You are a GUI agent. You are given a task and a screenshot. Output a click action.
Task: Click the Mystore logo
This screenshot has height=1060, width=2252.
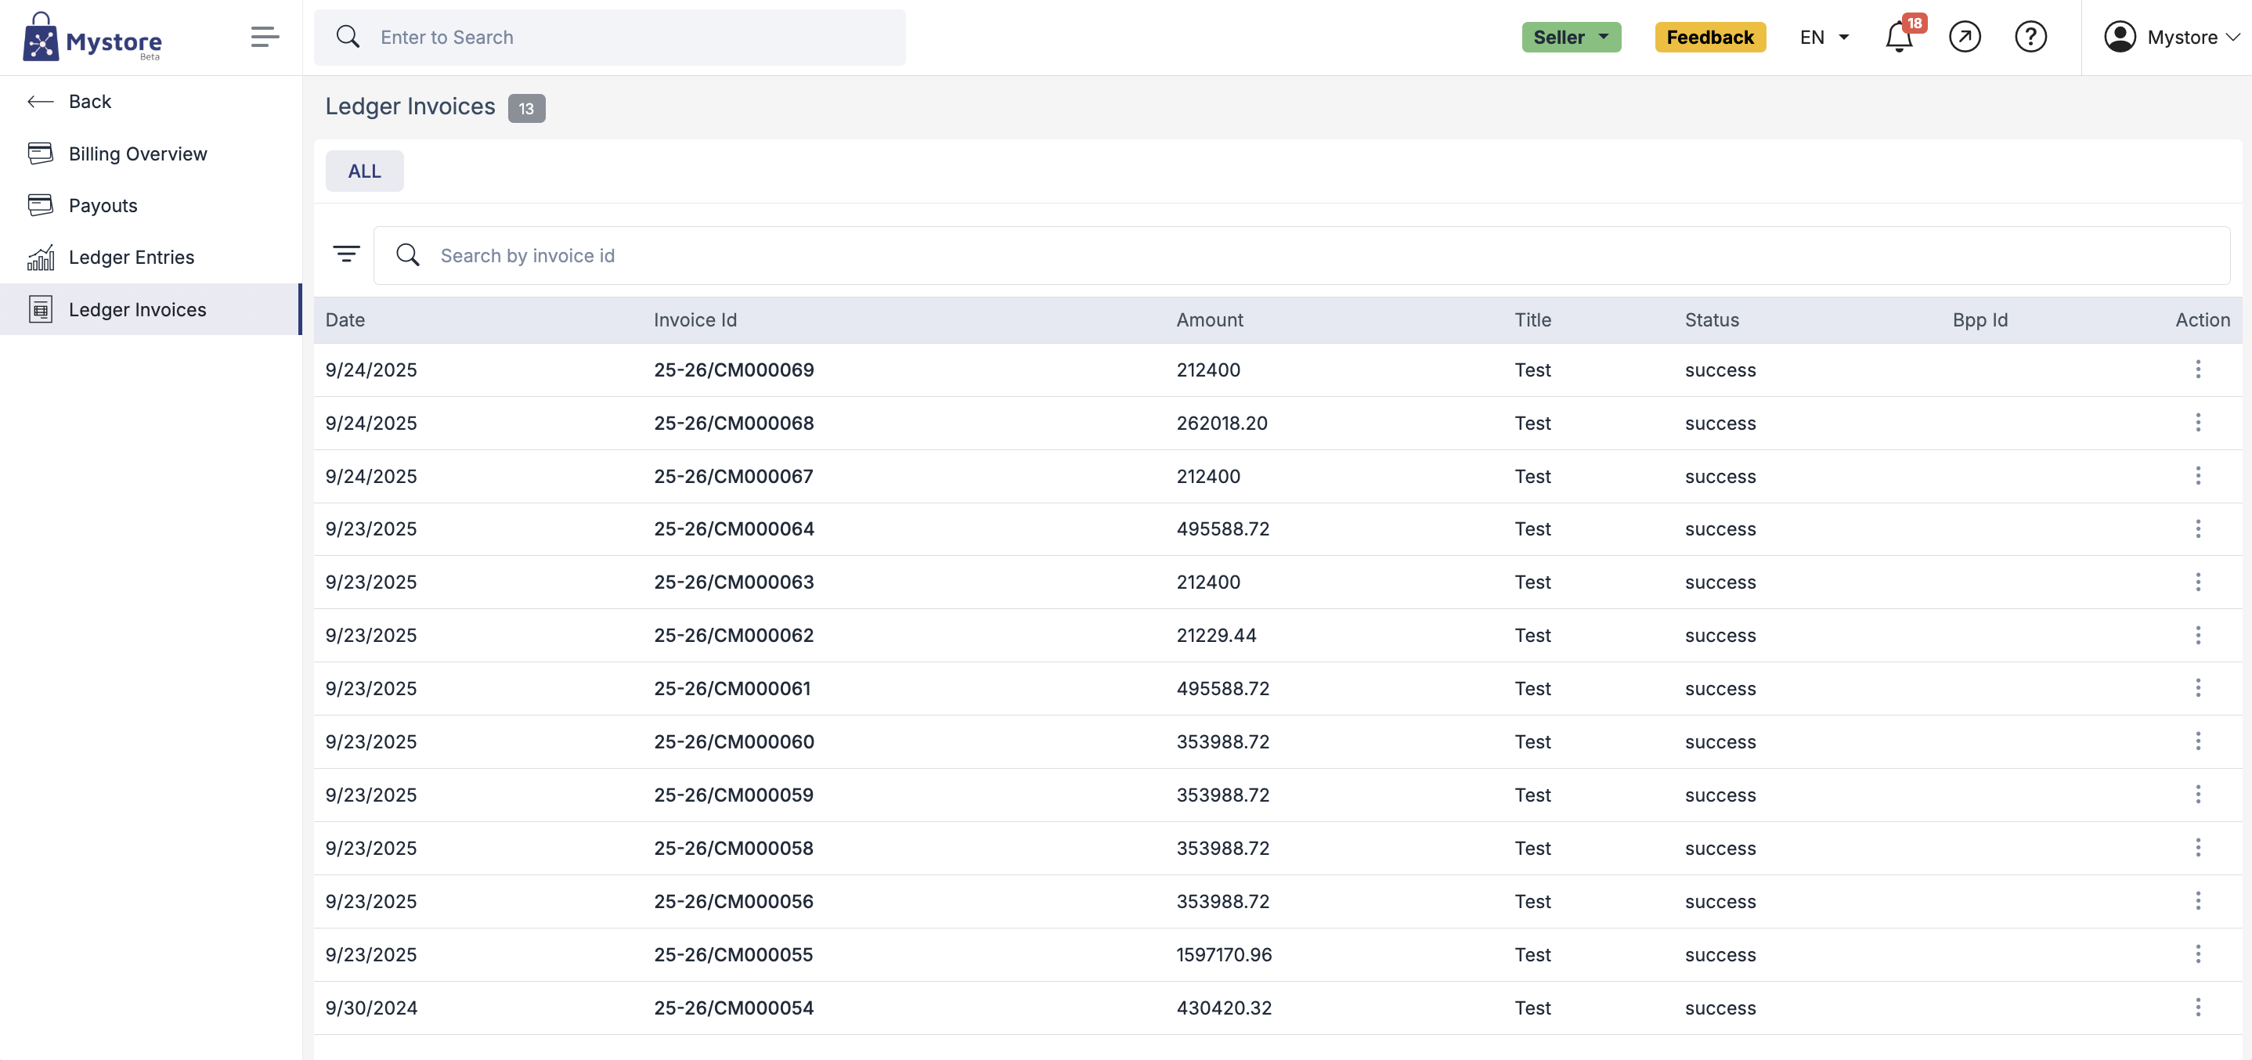(x=92, y=38)
